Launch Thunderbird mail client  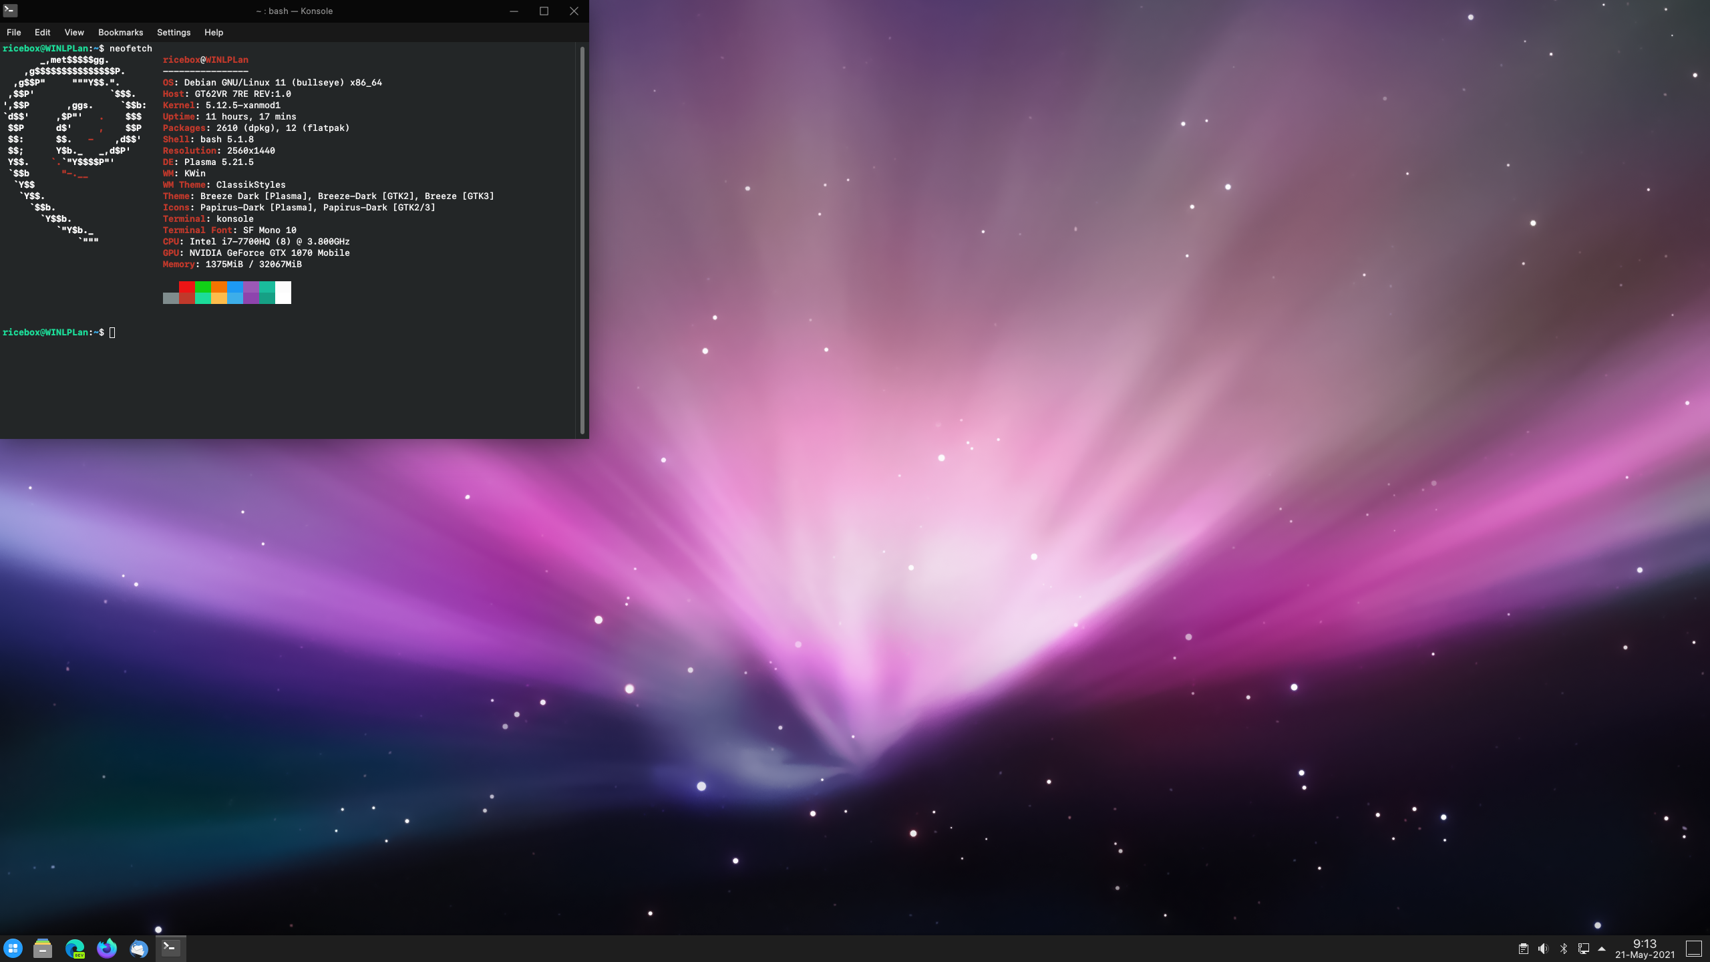click(138, 949)
